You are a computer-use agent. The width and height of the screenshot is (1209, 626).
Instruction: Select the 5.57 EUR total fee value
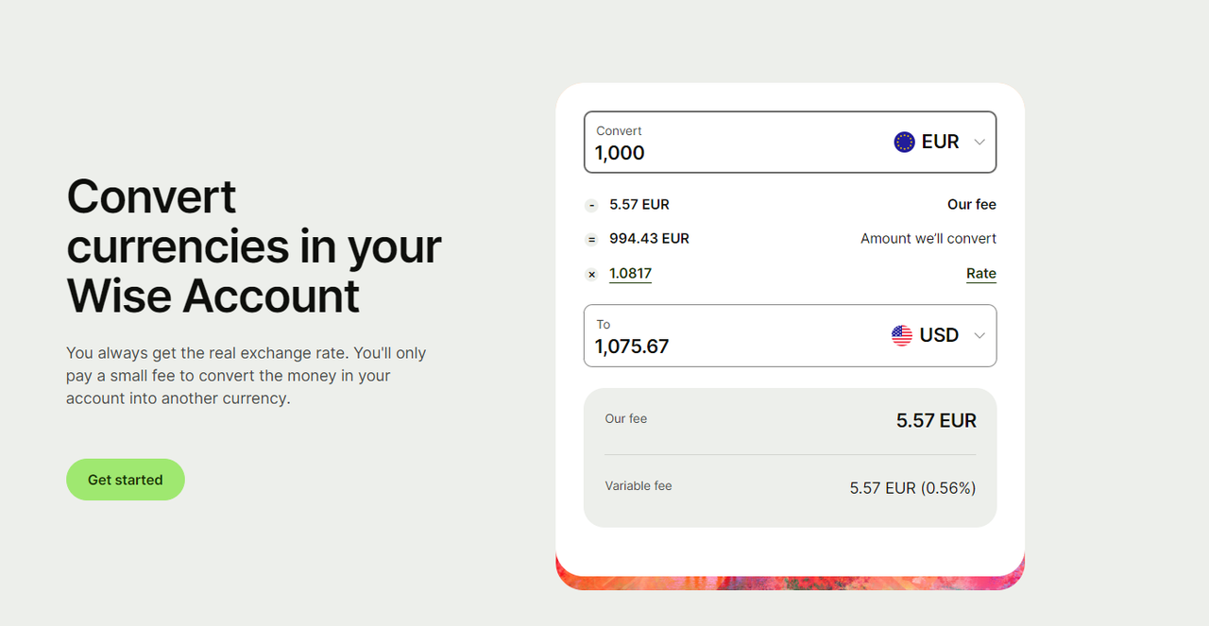936,420
